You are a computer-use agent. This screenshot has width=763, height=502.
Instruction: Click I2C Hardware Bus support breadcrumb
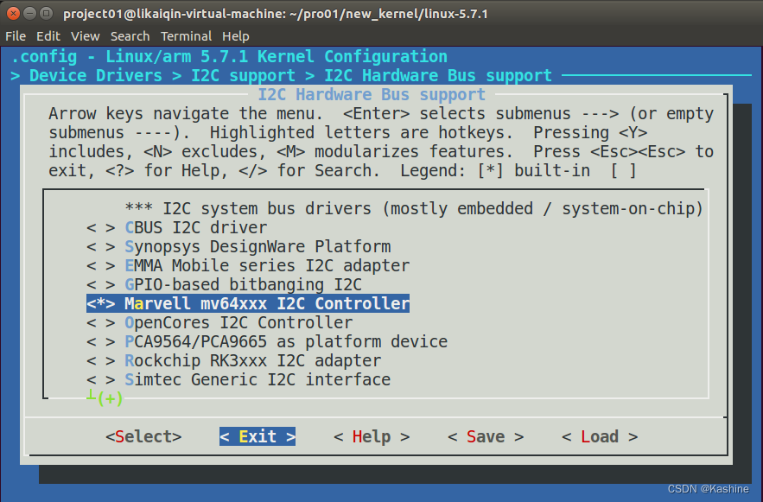pyautogui.click(x=438, y=76)
